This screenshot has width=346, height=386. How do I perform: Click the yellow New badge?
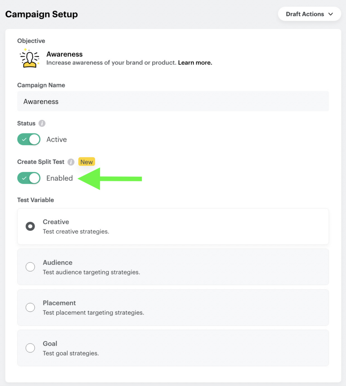[86, 162]
